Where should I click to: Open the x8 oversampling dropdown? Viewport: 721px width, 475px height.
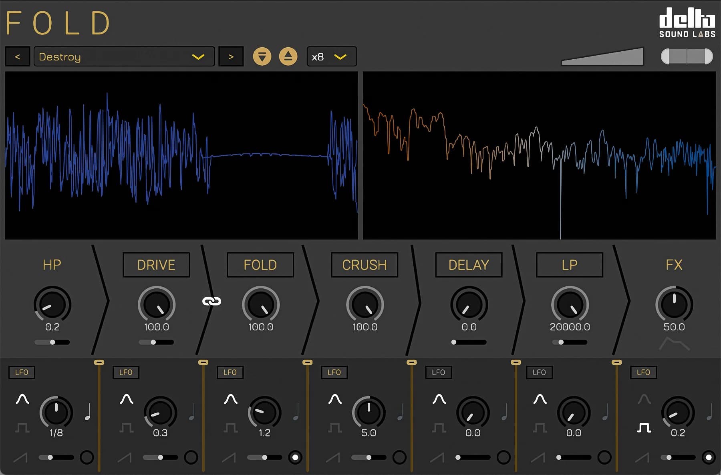coord(331,56)
